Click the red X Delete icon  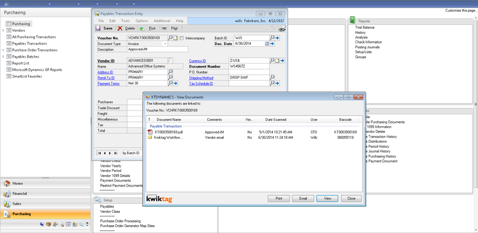pos(120,28)
